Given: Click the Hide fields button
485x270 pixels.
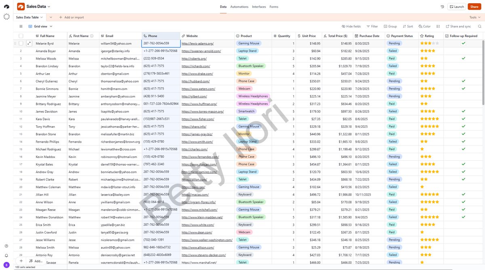Looking at the screenshot, I should coord(351,27).
